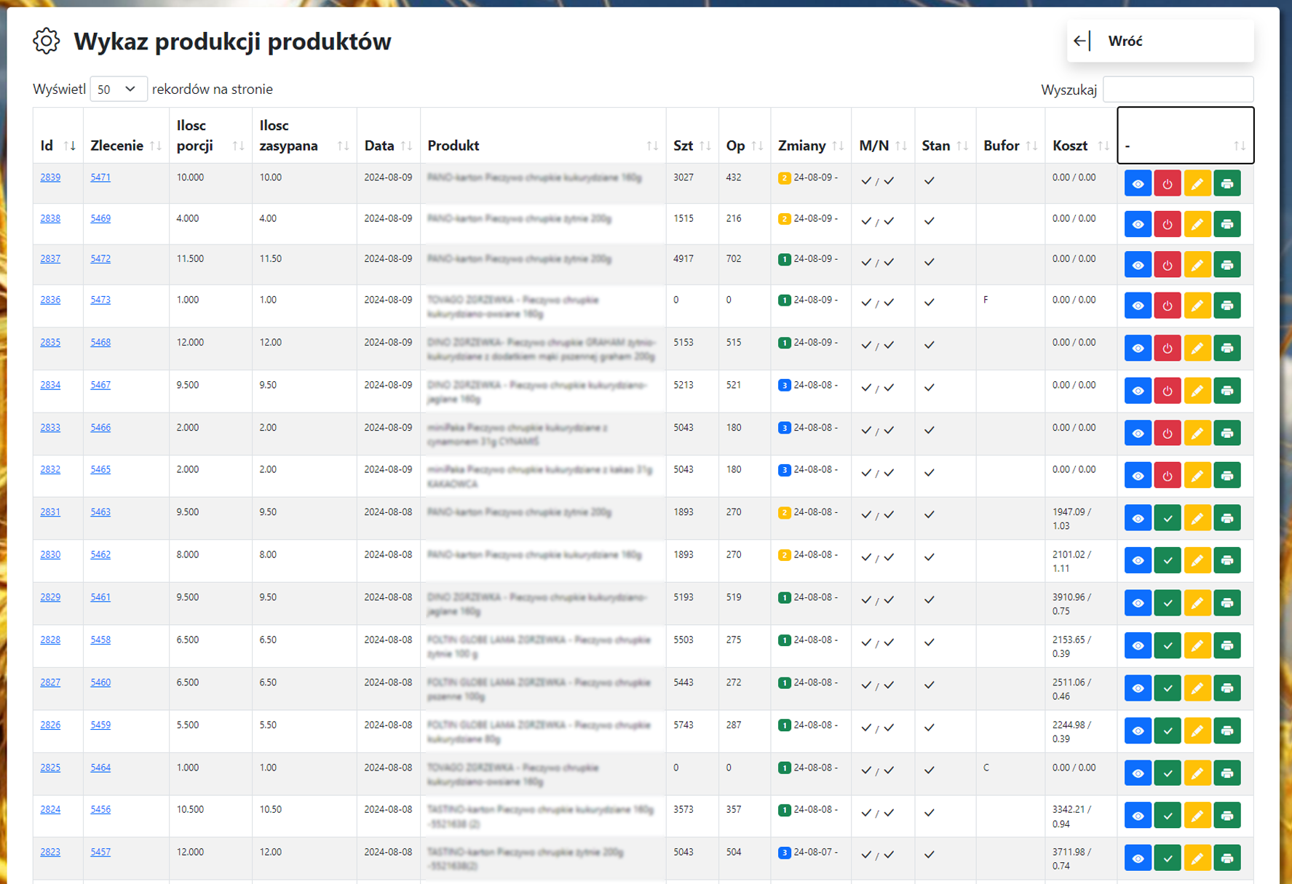The image size is (1292, 884).
Task: Show record 2824 using the eye icon
Action: 1138,816
